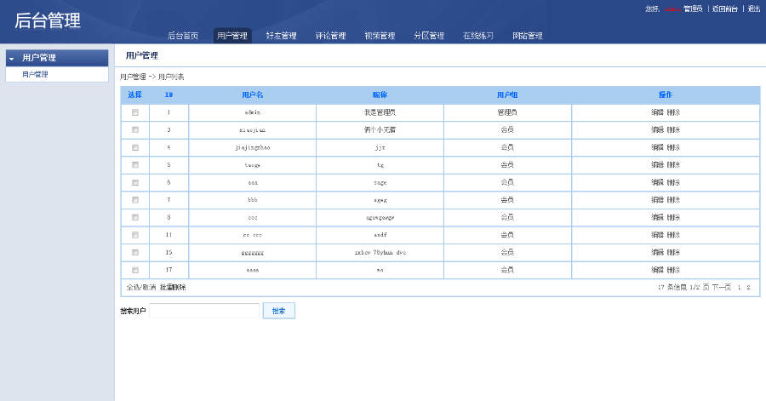Click 删除 for user ID 8
This screenshot has height=401, width=766.
pos(673,217)
